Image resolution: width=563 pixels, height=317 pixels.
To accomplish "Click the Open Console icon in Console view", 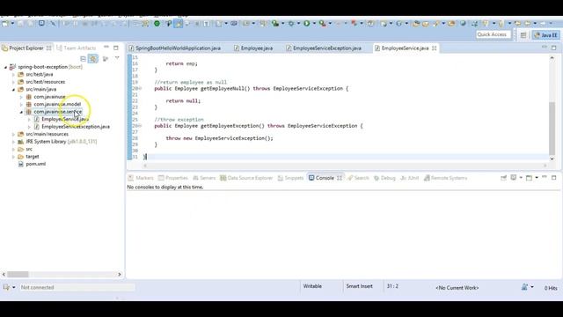I will click(529, 178).
